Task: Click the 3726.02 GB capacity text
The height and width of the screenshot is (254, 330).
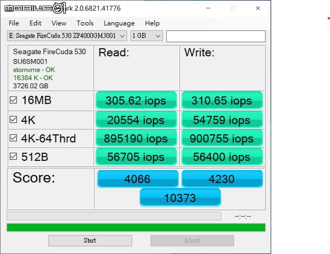Action: coord(31,86)
